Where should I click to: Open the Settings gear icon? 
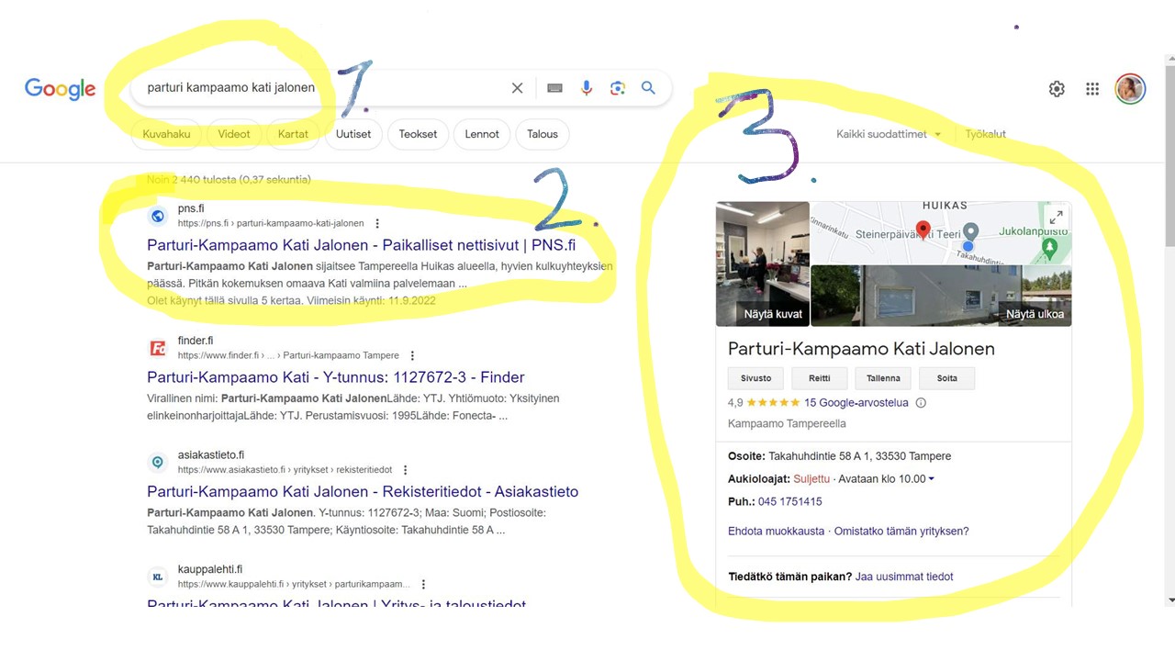pyautogui.click(x=1057, y=89)
